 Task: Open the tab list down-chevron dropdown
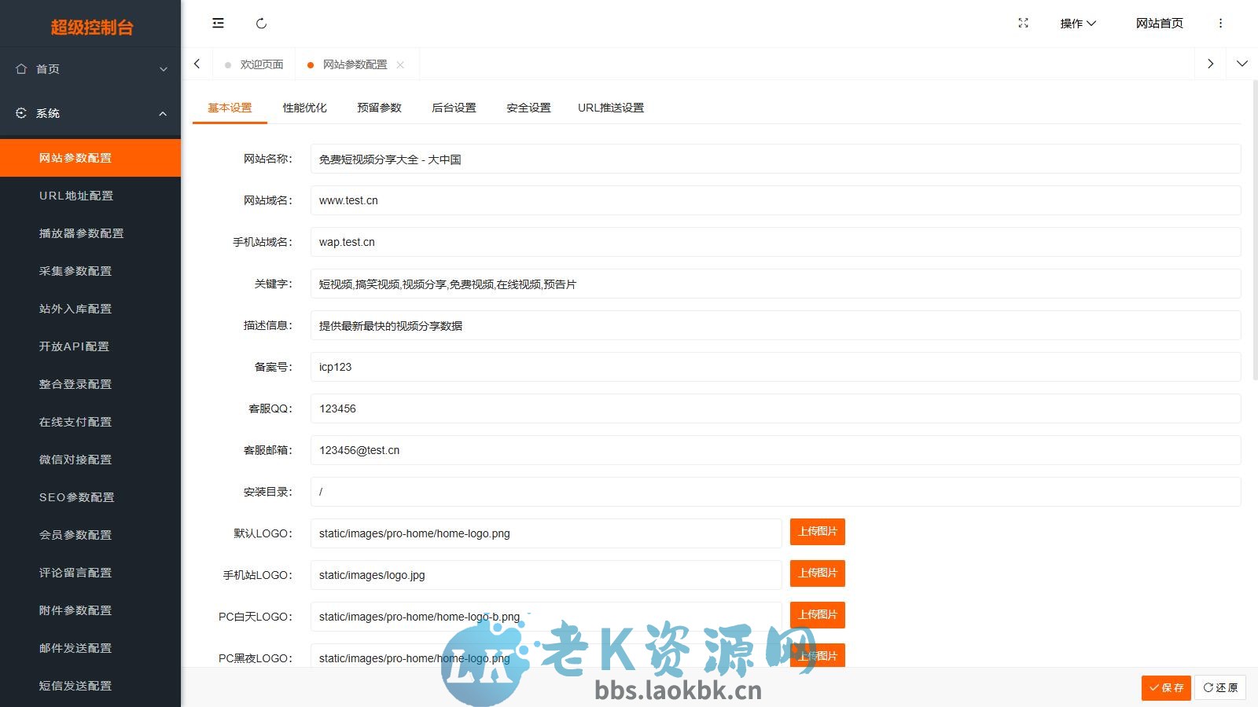(1242, 64)
